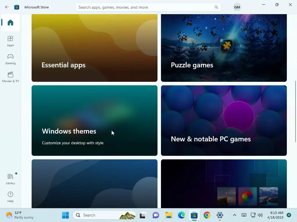Open the network status tray icon

tap(253, 215)
